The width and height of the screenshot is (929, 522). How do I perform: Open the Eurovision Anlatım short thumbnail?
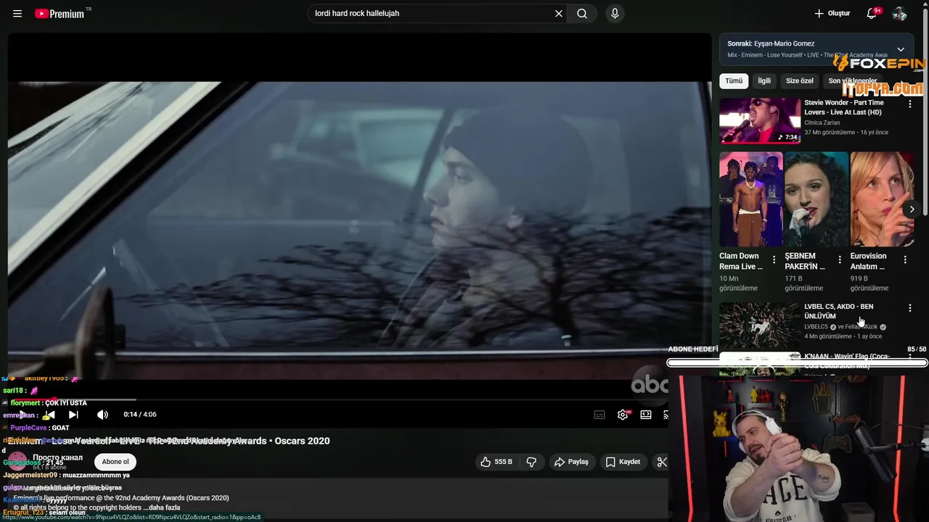tap(882, 199)
